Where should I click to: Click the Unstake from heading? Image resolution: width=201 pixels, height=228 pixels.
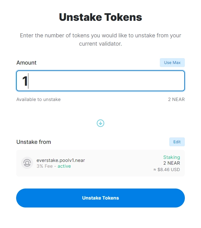(x=34, y=142)
